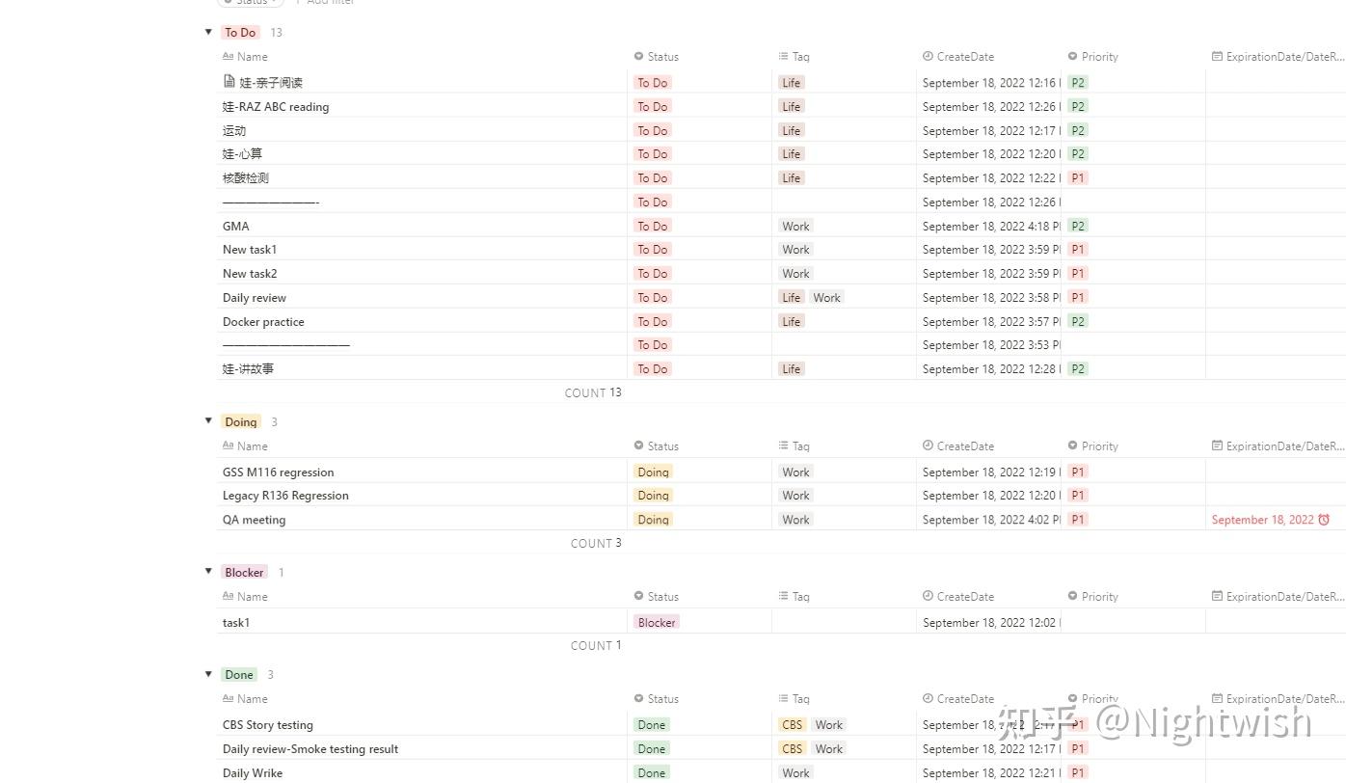Screen dimensions: 1346x783
Task: Click the Name column text icon in Done group
Action: click(x=228, y=699)
